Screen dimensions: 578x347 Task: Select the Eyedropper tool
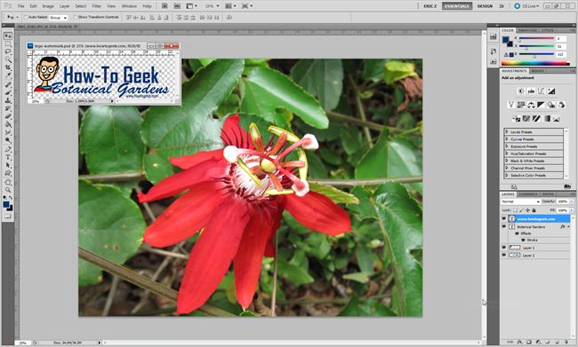[x=8, y=75]
